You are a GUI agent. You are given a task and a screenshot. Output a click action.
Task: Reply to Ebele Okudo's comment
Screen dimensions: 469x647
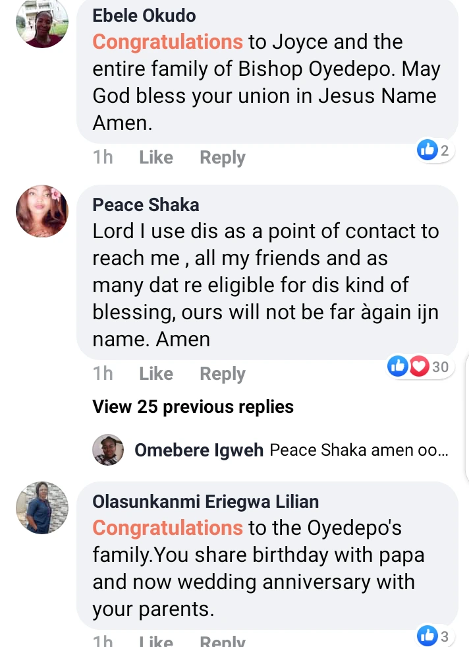[223, 158]
